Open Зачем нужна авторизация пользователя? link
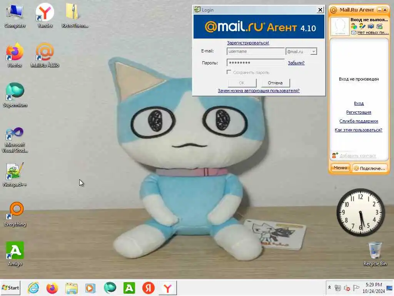The image size is (394, 296). (259, 91)
